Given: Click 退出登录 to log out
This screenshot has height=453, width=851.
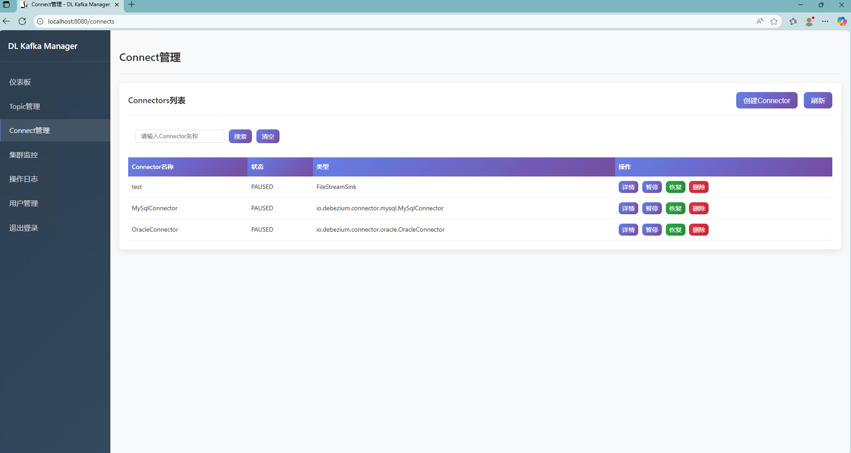Looking at the screenshot, I should click(x=55, y=228).
